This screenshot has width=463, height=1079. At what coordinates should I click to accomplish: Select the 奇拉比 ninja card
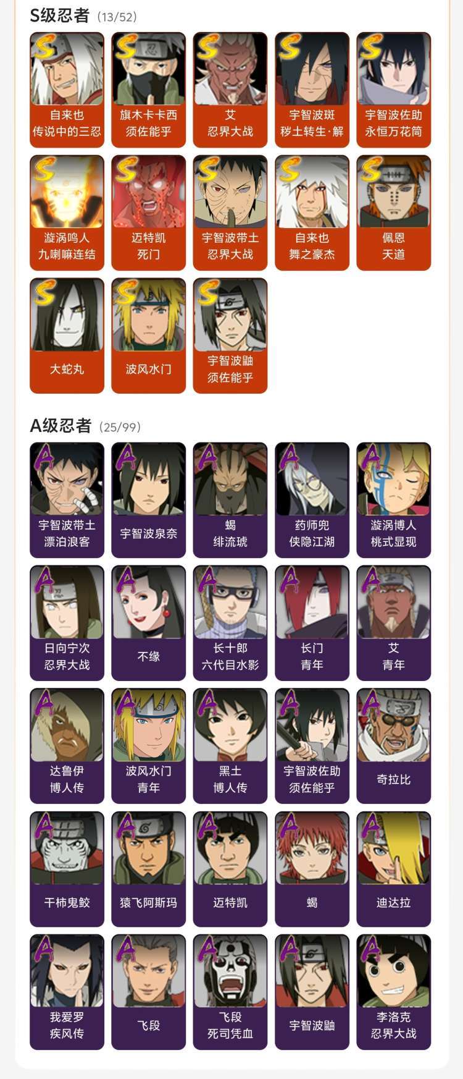[393, 746]
